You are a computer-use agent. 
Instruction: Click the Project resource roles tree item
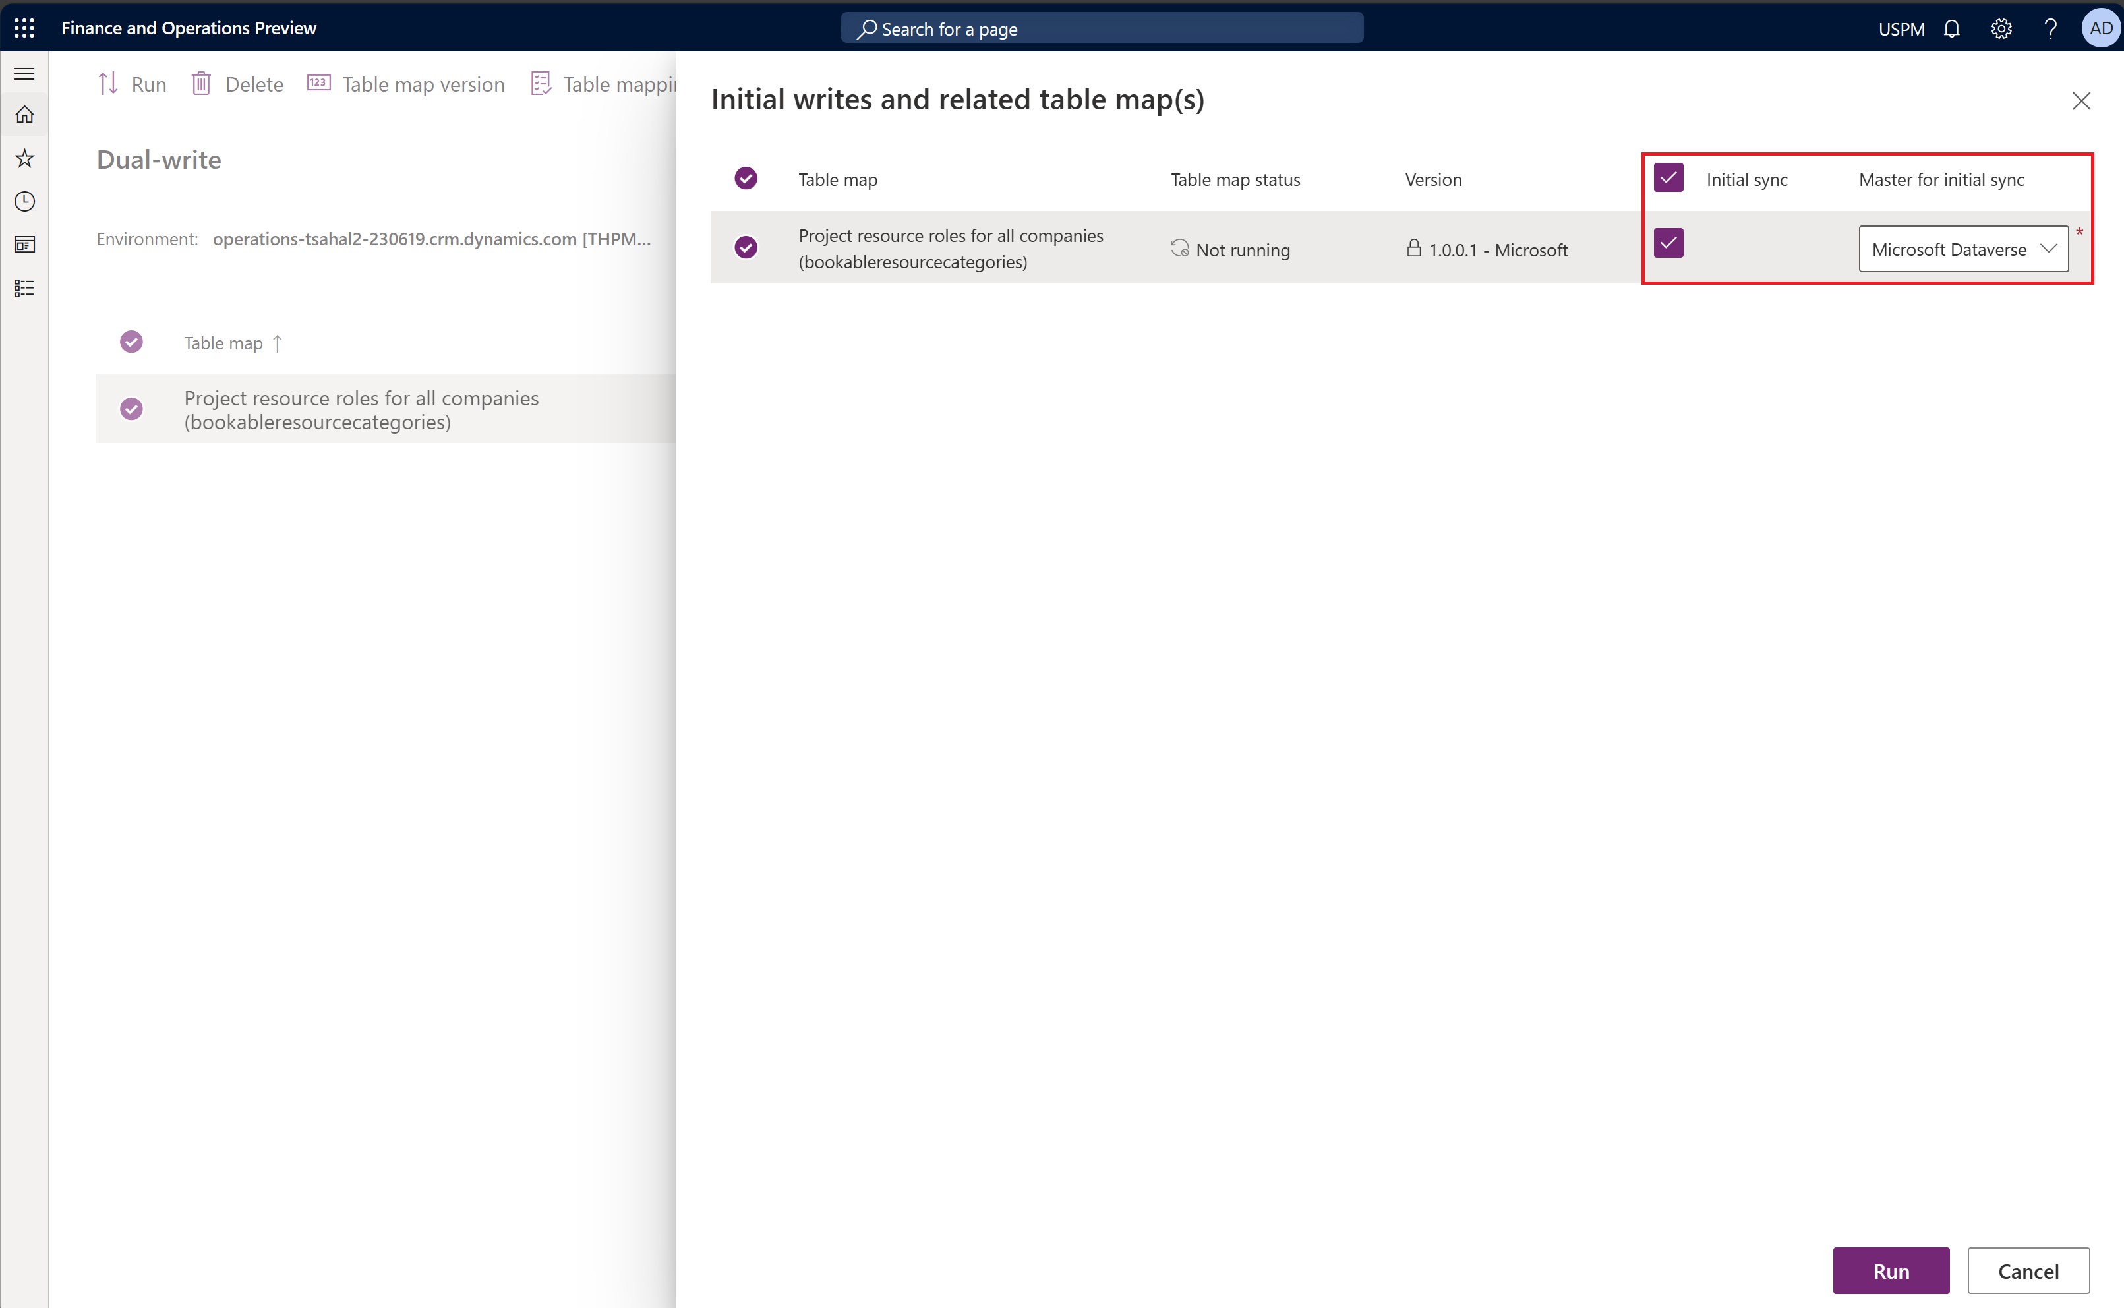(361, 408)
